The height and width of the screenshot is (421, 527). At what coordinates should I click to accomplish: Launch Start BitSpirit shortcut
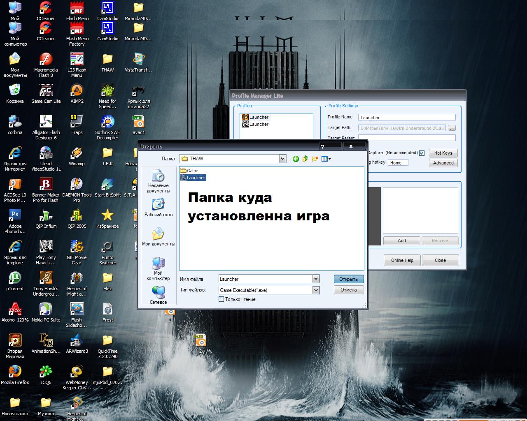pyautogui.click(x=107, y=187)
